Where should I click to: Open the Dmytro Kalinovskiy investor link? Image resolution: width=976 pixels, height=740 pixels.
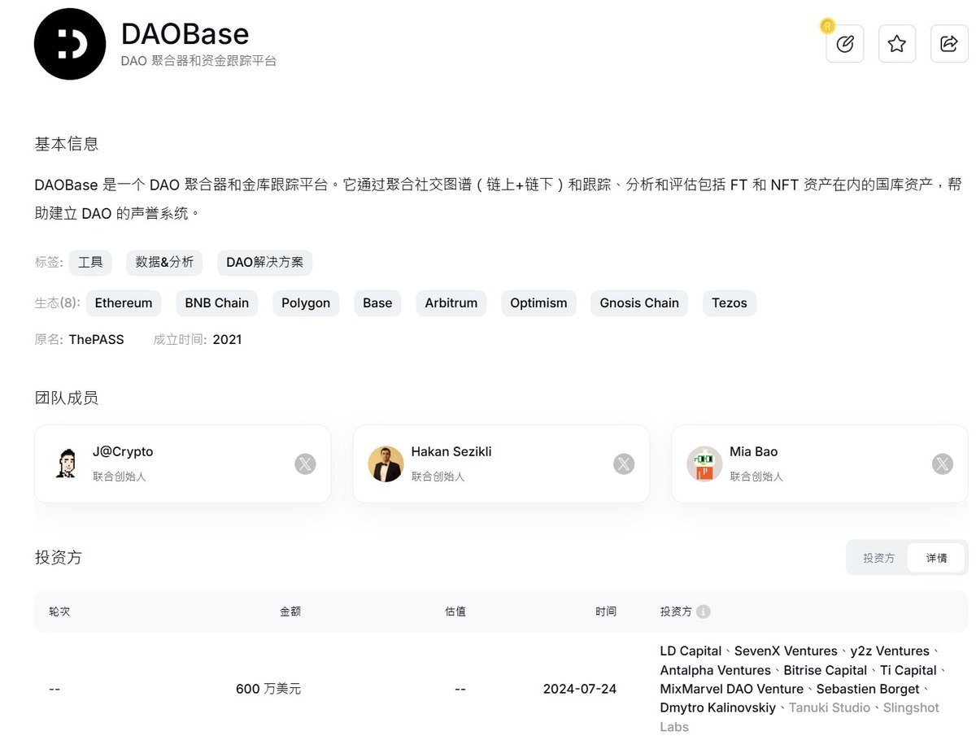[x=718, y=707]
